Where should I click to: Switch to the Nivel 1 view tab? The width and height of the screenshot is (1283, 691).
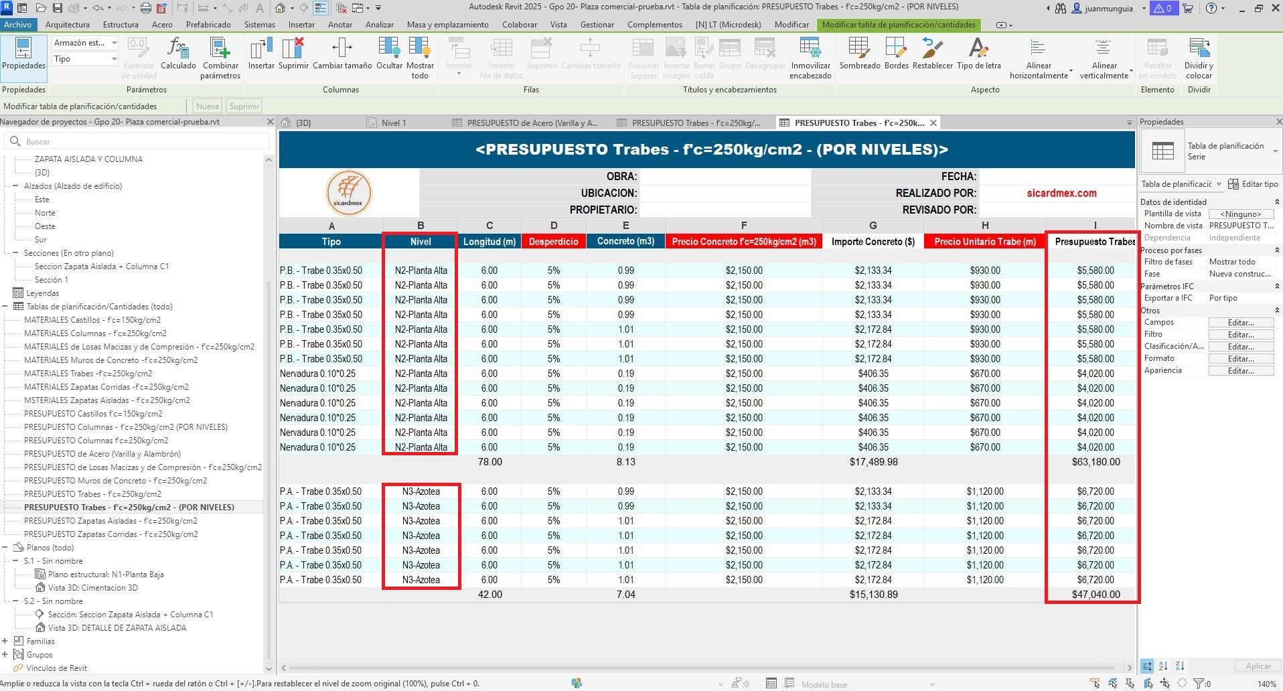pyautogui.click(x=393, y=123)
